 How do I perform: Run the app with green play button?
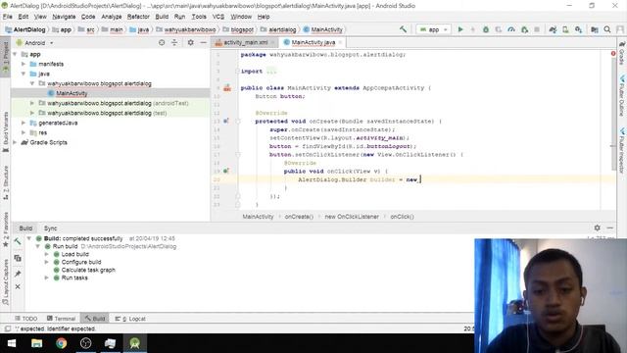tap(460, 29)
